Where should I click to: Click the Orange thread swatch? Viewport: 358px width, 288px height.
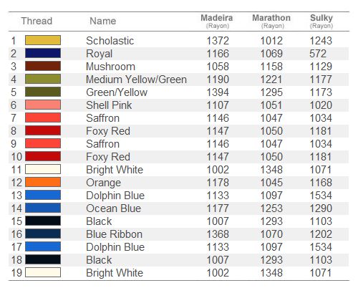[43, 182]
